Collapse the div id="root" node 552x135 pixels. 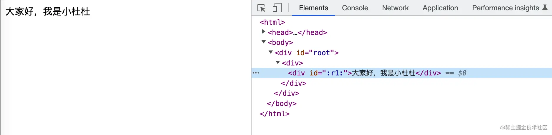click(x=271, y=52)
